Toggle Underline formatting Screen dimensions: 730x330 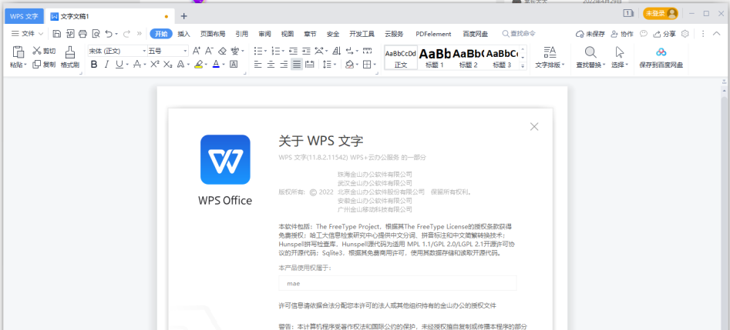(x=119, y=65)
